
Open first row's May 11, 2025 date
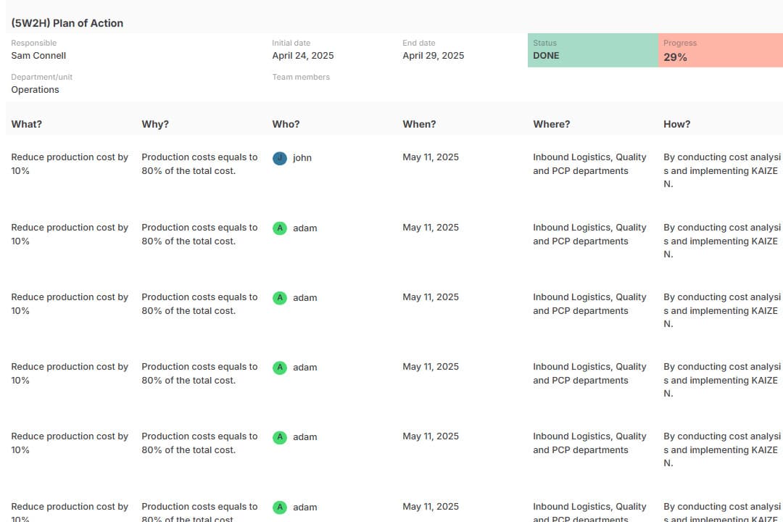431,157
